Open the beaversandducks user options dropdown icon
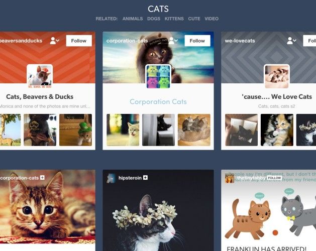 (55, 41)
